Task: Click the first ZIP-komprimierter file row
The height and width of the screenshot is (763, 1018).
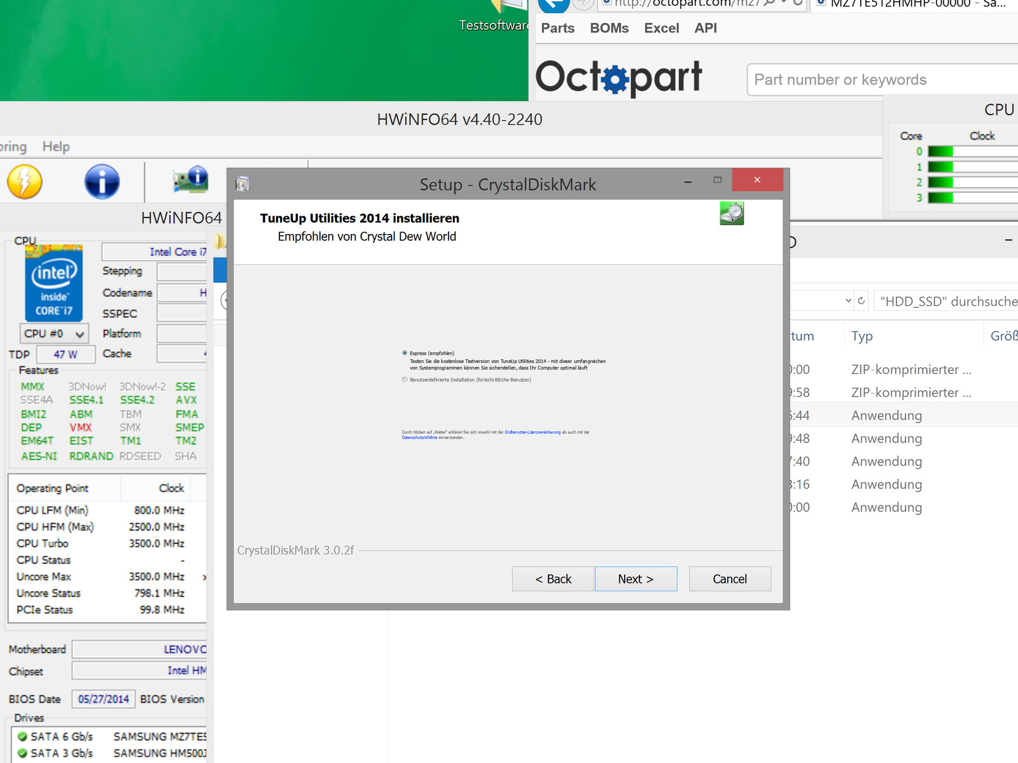Action: 904,369
